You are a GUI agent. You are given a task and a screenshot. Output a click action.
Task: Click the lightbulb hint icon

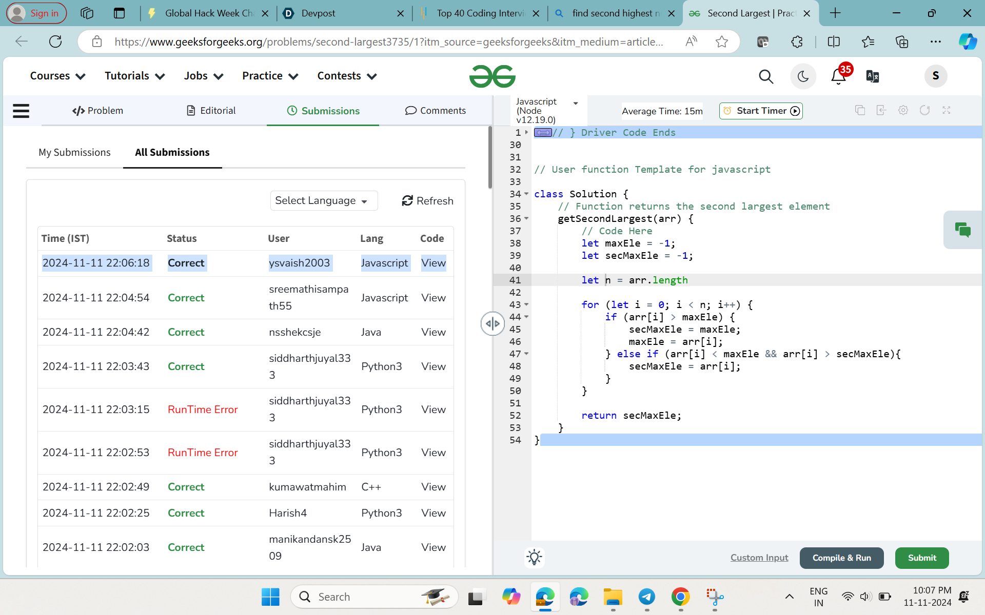click(534, 557)
